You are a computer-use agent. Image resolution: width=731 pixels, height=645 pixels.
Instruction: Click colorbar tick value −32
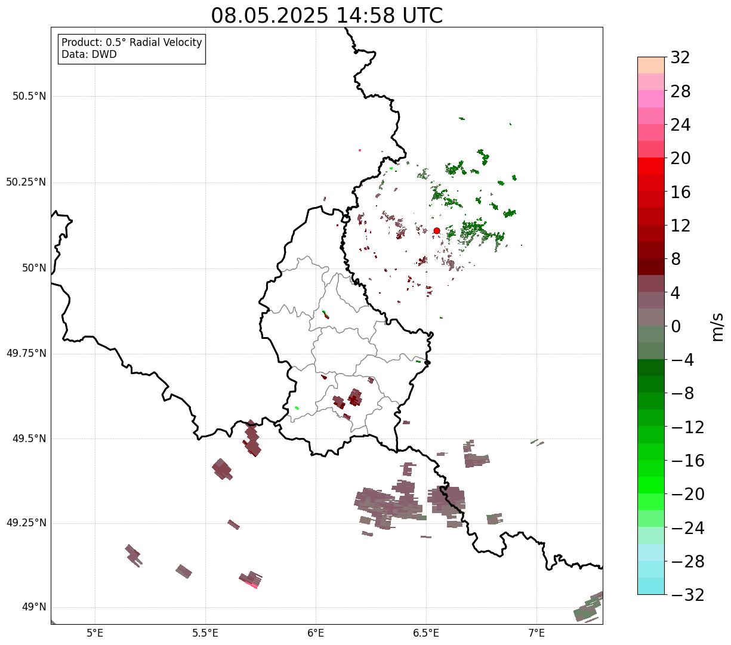(x=687, y=595)
